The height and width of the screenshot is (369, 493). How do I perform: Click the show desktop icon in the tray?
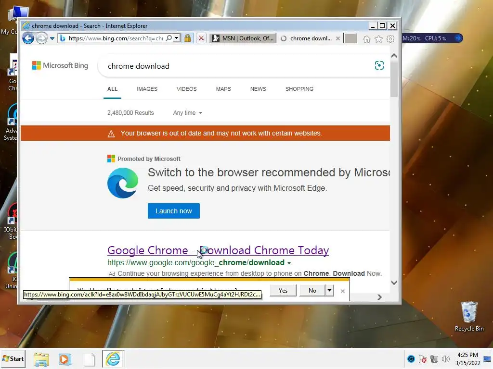[487, 359]
